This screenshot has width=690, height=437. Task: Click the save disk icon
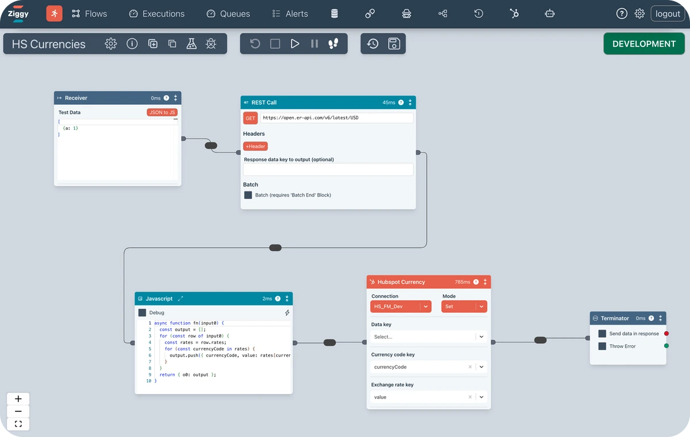(394, 44)
